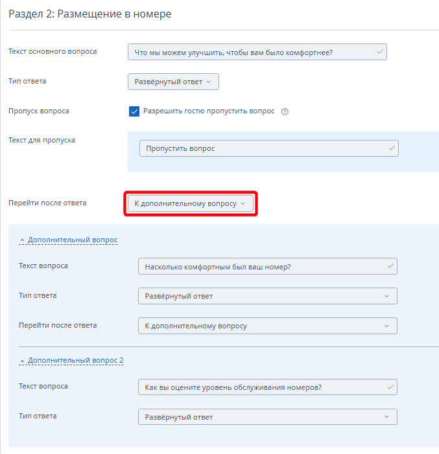
Task: Click the 'Пропустить вопрос' text field
Action: (x=263, y=148)
